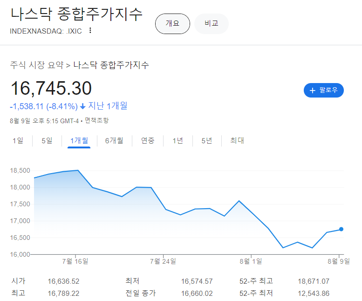Follow the index with the 팔로우 button
Screen dimensions: 362x301
click(x=323, y=90)
